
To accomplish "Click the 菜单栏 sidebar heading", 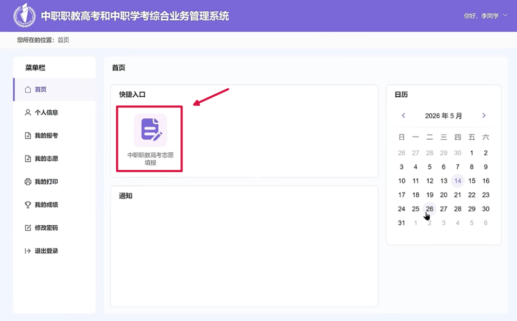I will 36,68.
